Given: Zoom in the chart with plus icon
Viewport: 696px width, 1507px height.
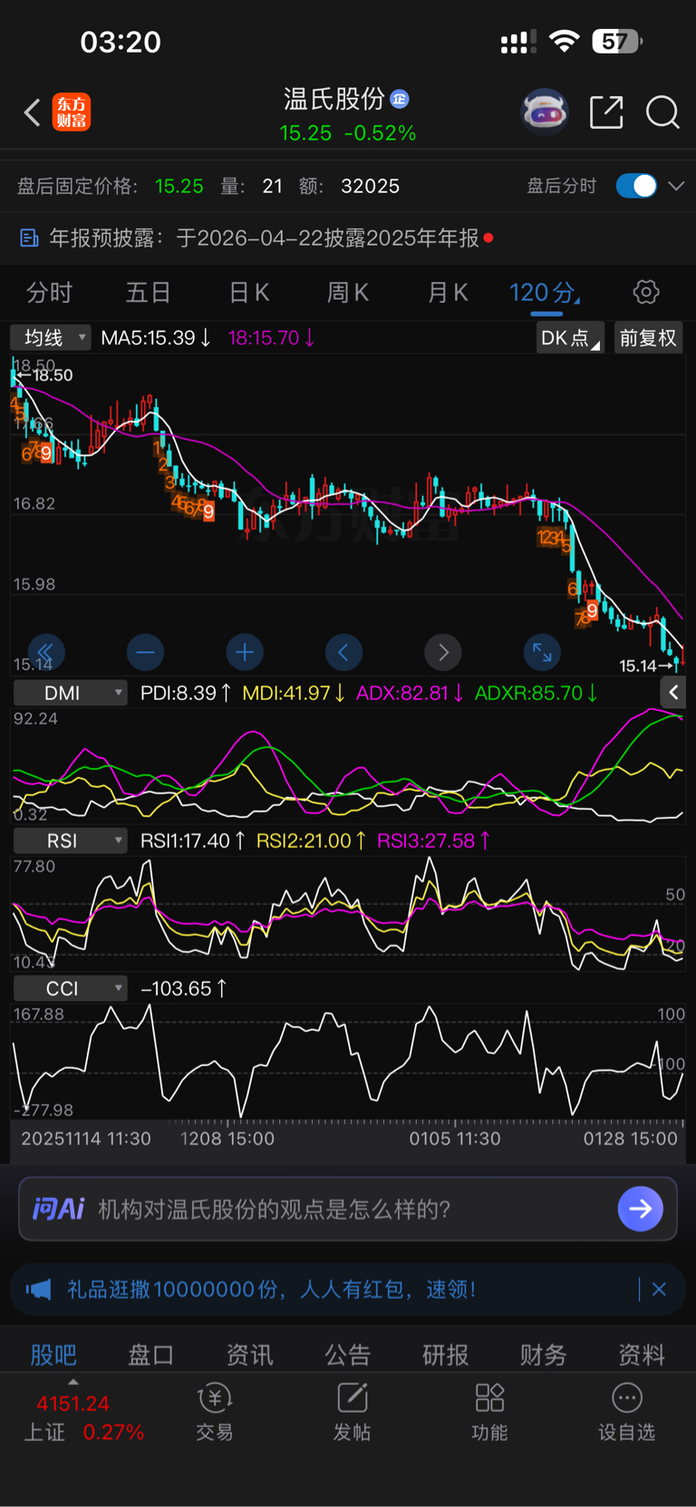Looking at the screenshot, I should (245, 651).
